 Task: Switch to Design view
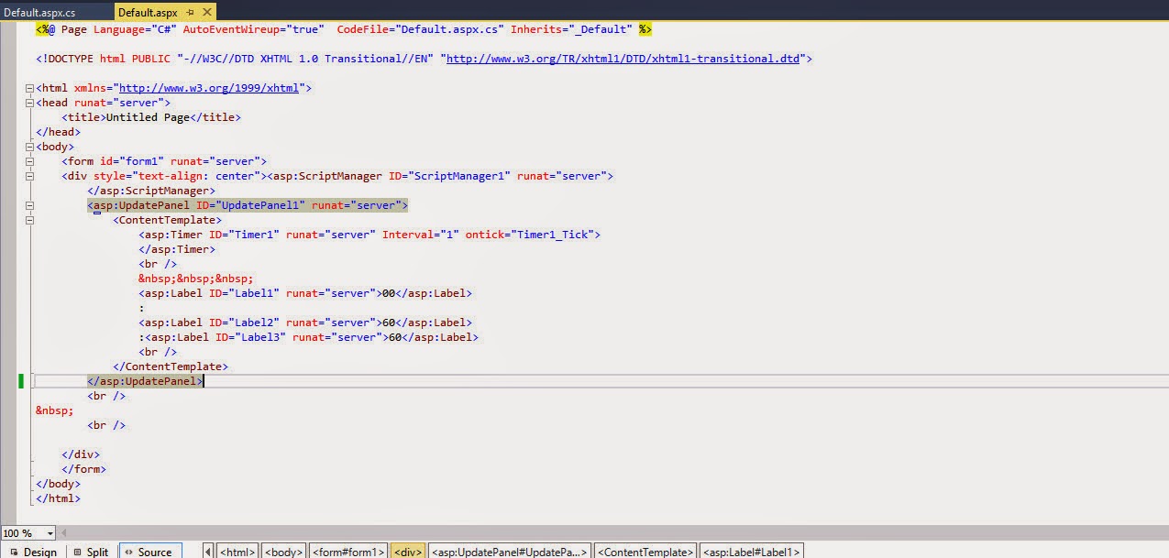pyautogui.click(x=41, y=551)
